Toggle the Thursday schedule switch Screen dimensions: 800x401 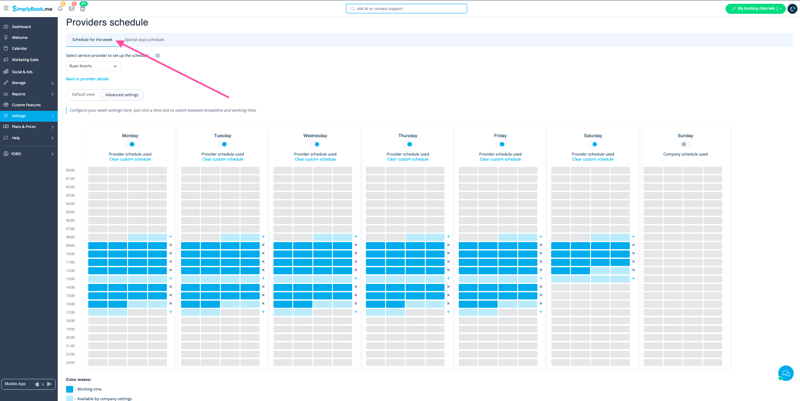pos(408,144)
